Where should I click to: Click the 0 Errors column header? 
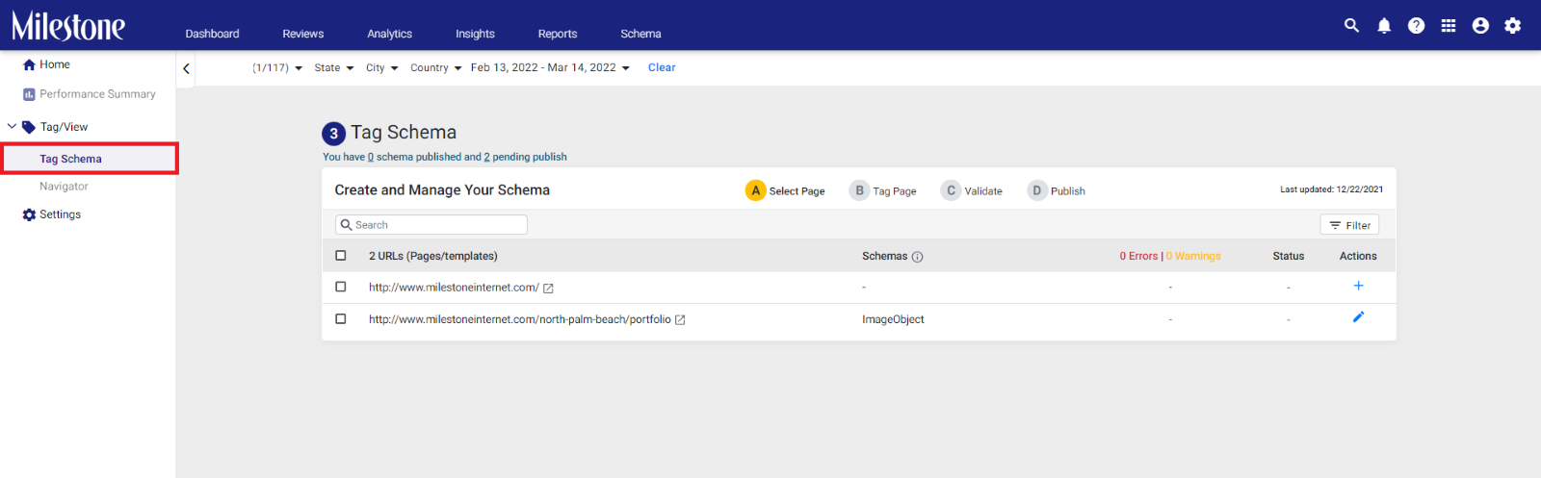click(1138, 256)
